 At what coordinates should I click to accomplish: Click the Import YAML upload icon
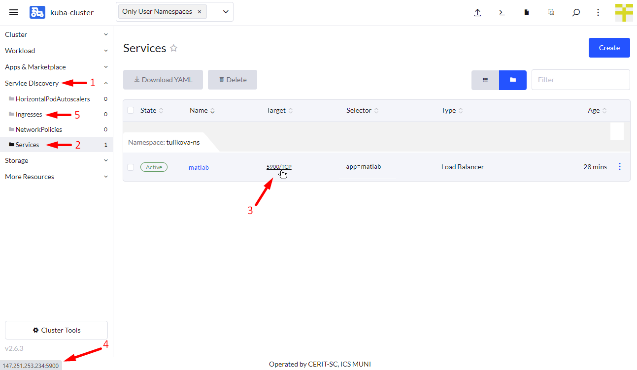[x=477, y=13]
